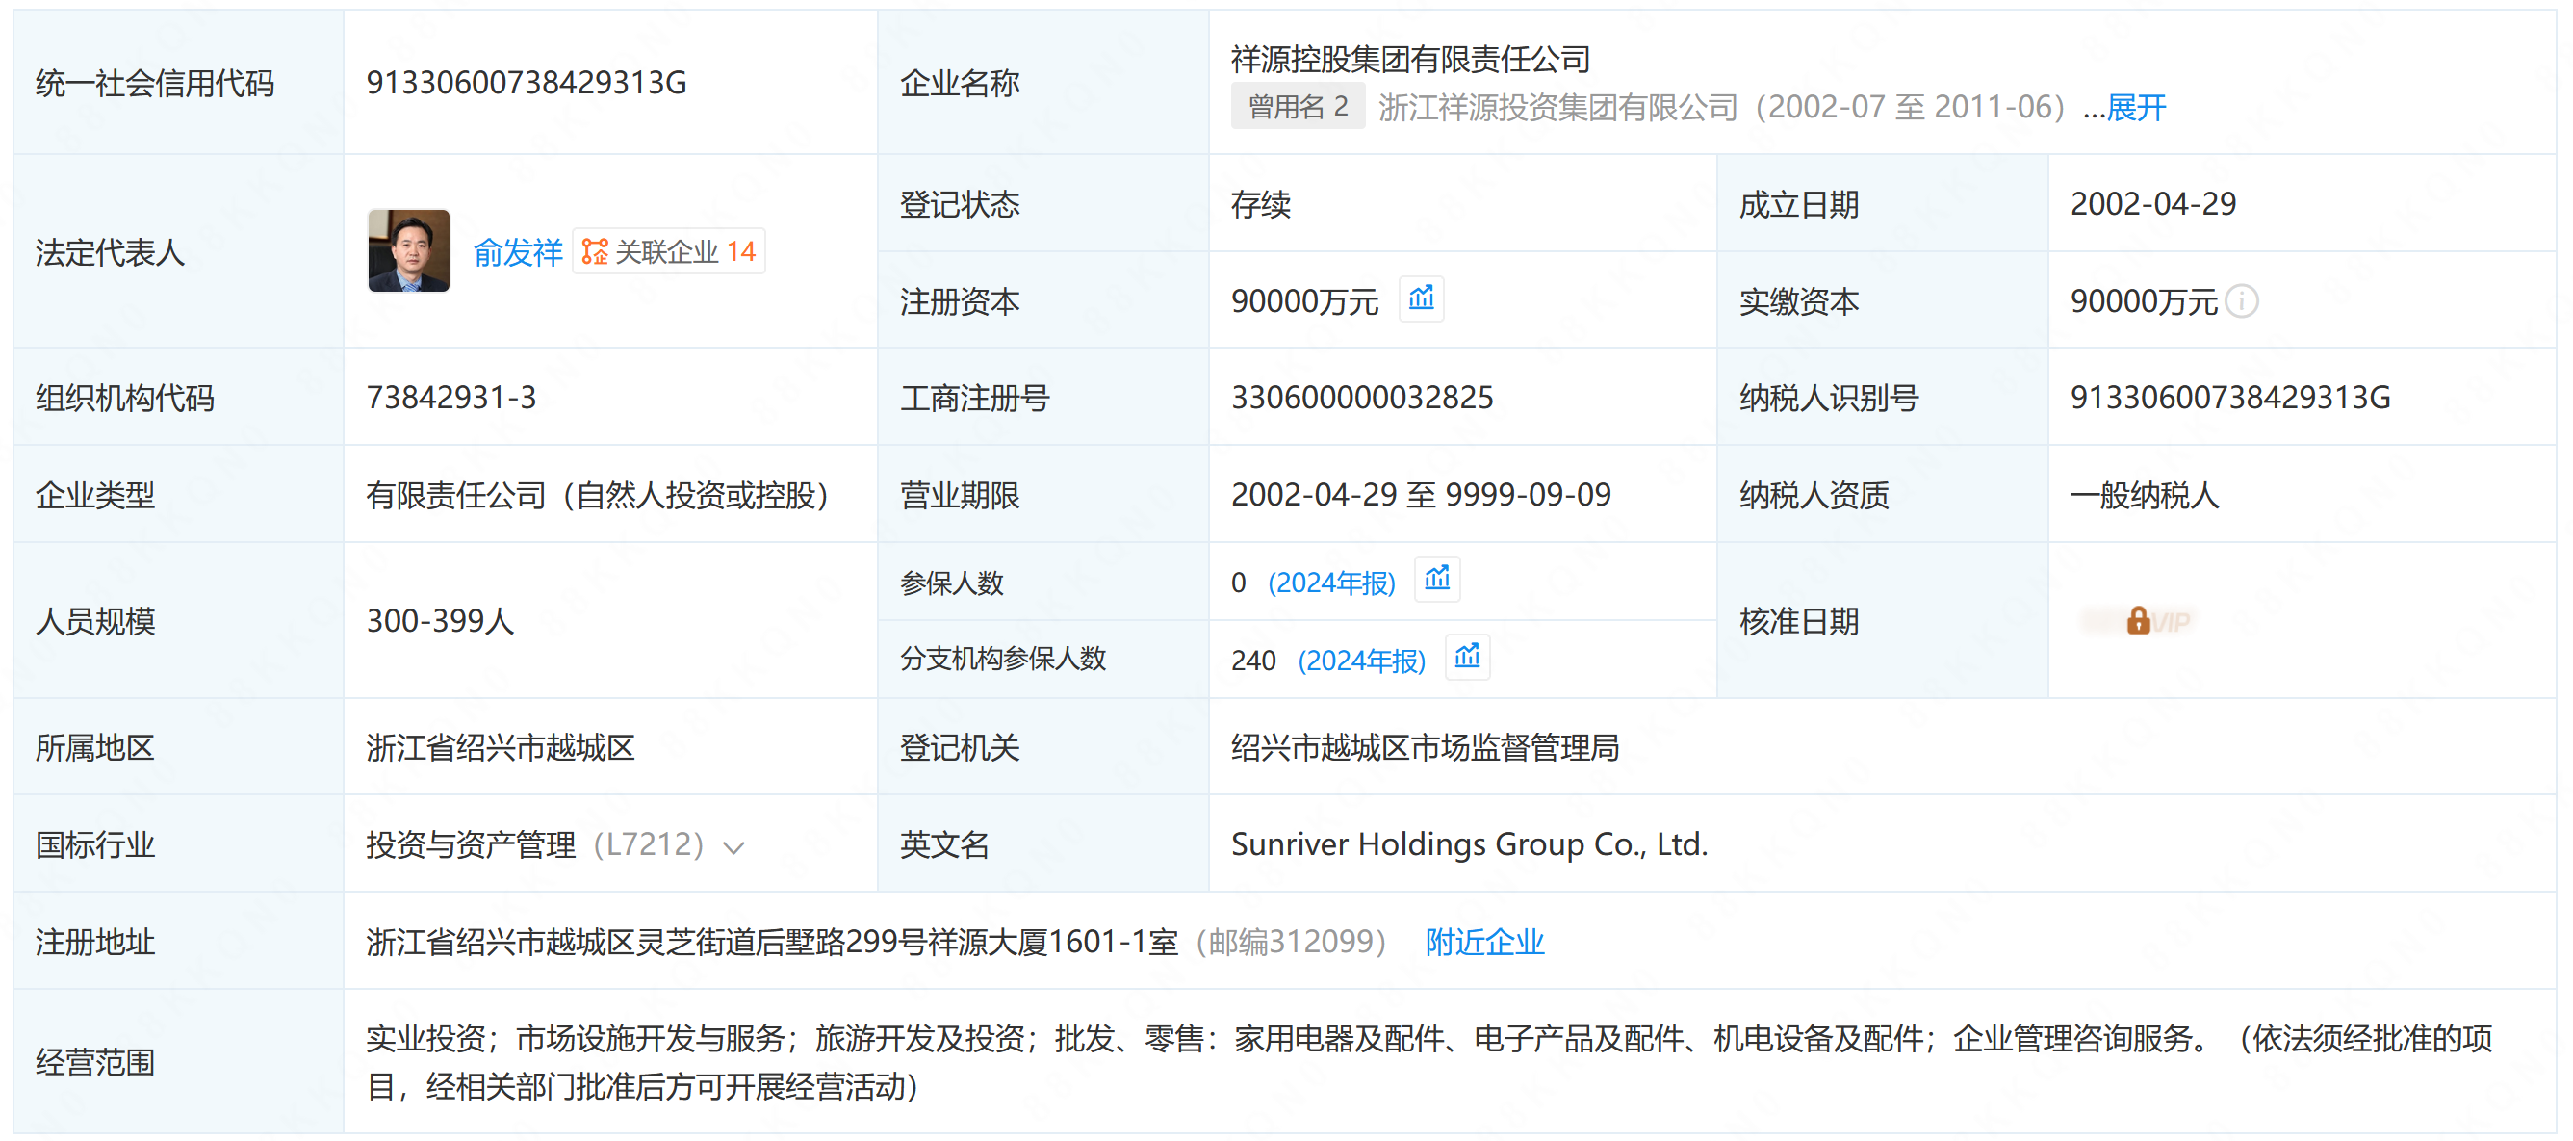Open insured headcount 2024年报 link
The height and width of the screenshot is (1141, 2573).
[1330, 583]
